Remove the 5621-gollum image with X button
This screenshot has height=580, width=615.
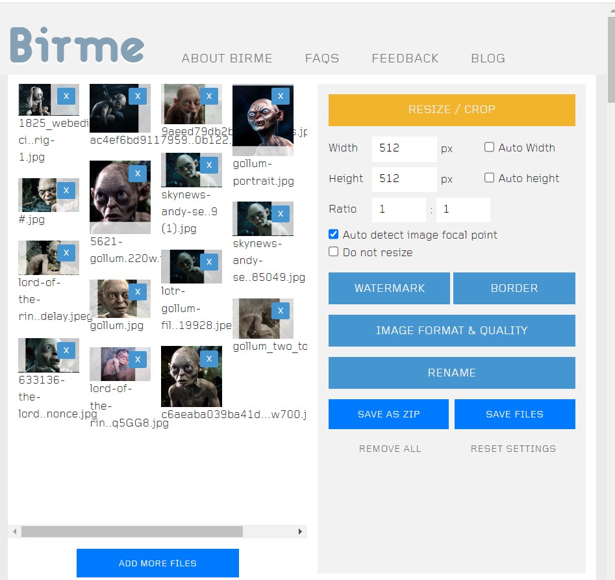[138, 173]
